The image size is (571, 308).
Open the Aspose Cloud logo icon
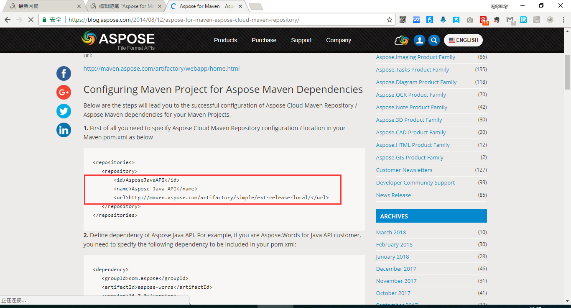(401, 40)
